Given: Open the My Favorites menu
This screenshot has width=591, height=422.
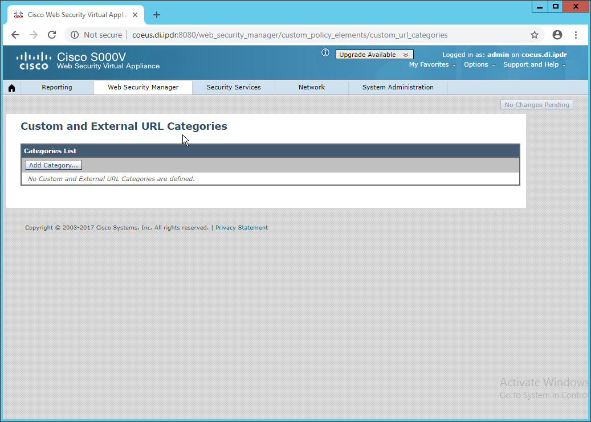Looking at the screenshot, I should tap(433, 64).
